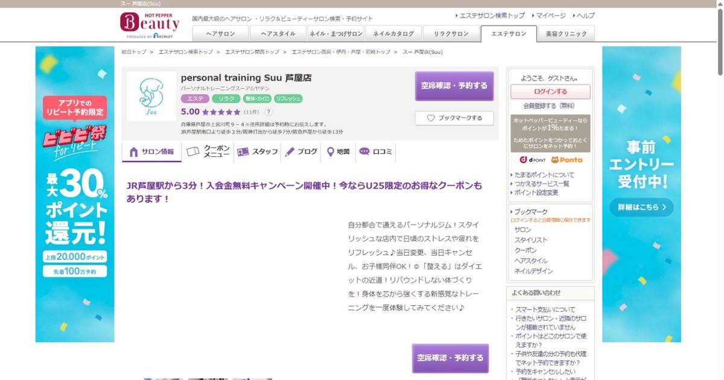Click the スタイリスト bookmark link
The height and width of the screenshot is (380, 724).
click(x=531, y=240)
